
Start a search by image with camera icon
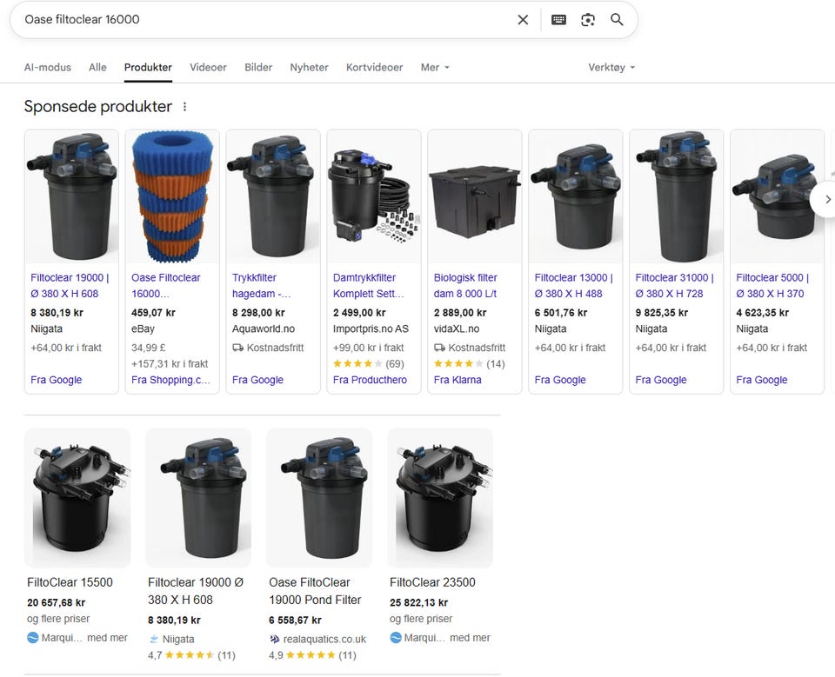(x=588, y=20)
